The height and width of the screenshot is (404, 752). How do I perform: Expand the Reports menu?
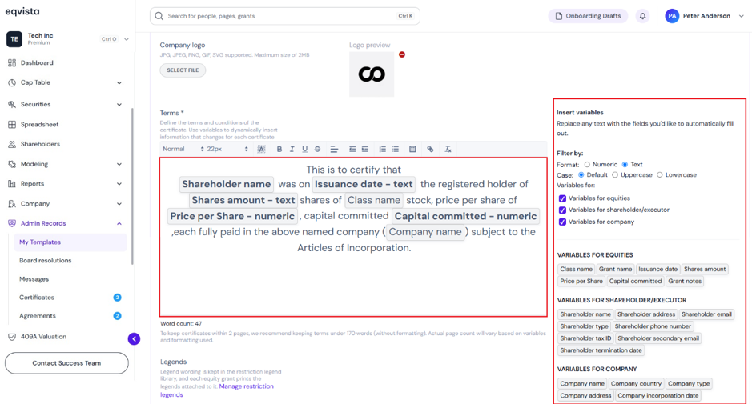click(119, 184)
